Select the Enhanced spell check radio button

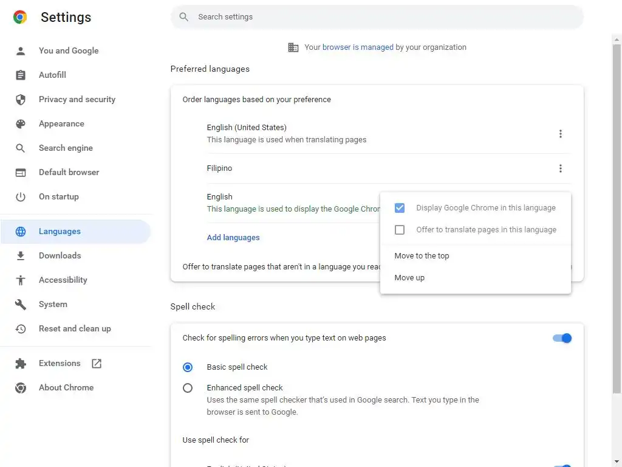tap(188, 388)
